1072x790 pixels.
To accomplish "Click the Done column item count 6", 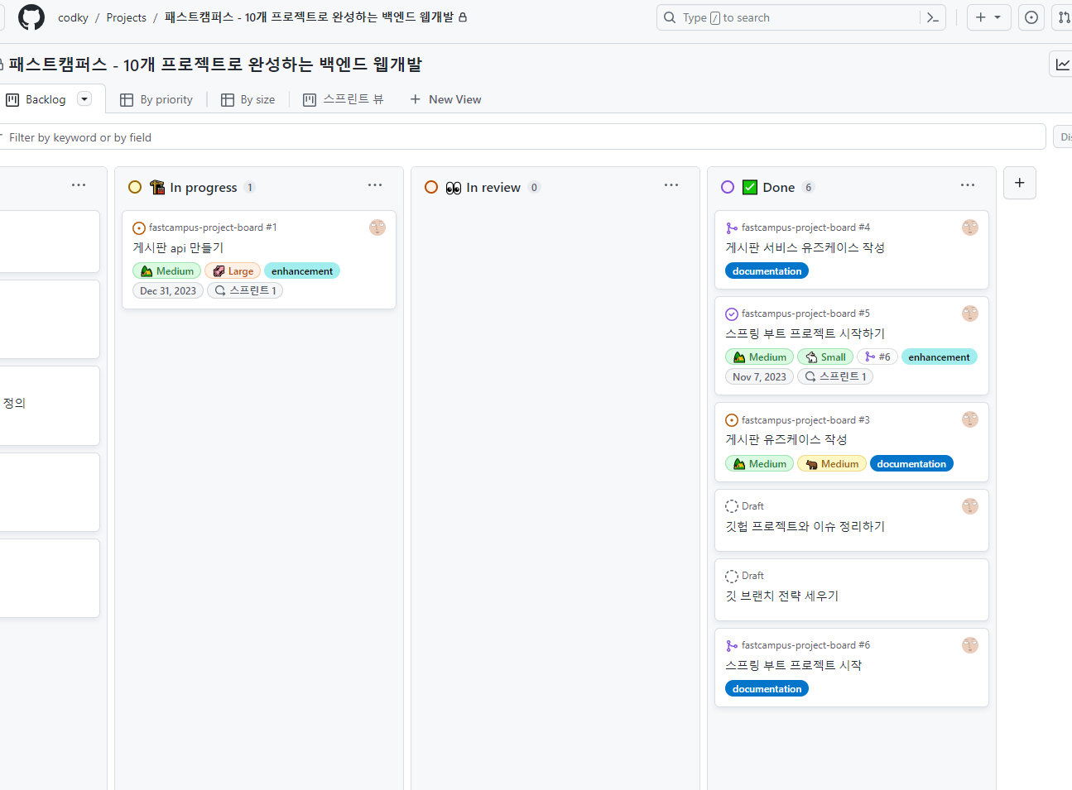I will coord(809,187).
